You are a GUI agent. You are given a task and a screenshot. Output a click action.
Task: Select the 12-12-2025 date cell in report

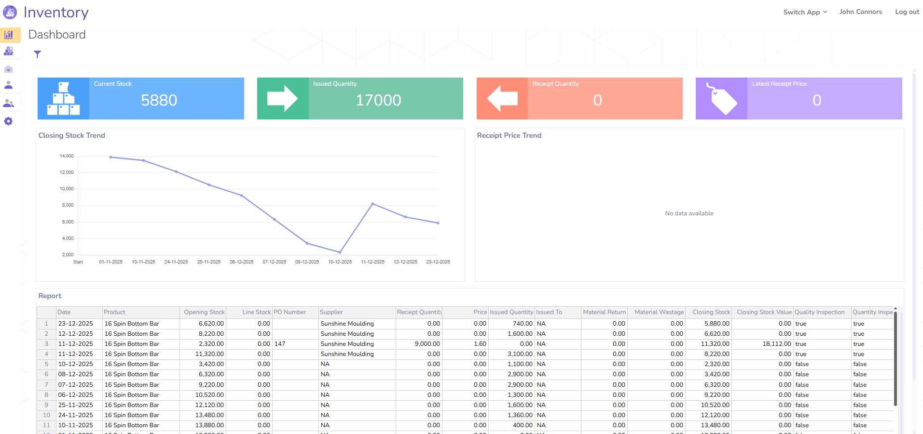(x=79, y=334)
